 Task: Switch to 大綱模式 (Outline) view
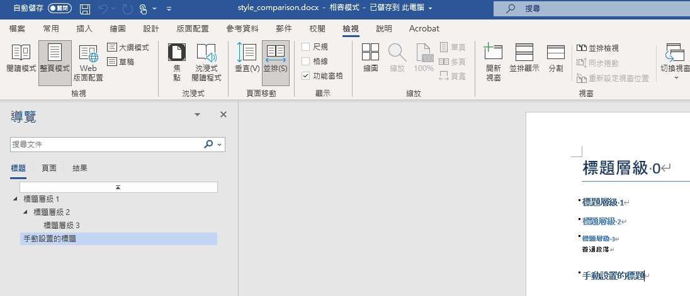pyautogui.click(x=128, y=47)
